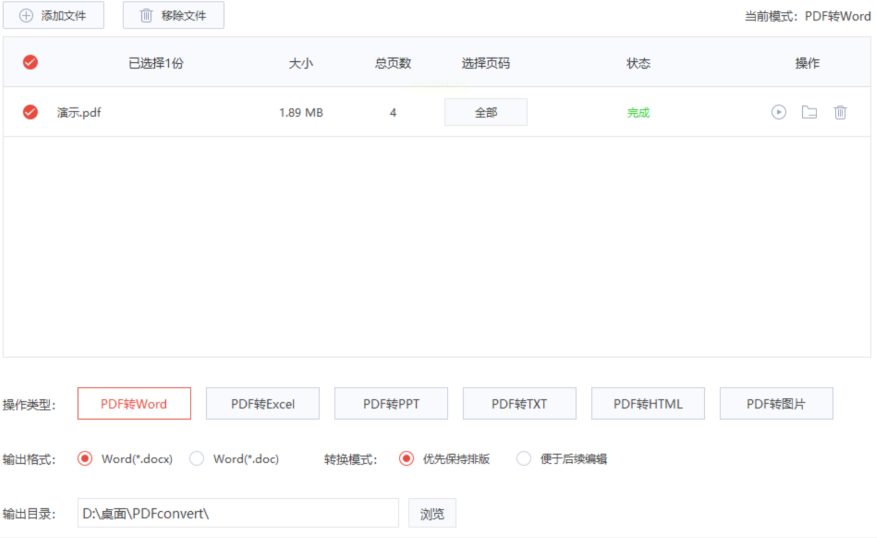Click the output directory path field
The image size is (877, 538).
coord(238,513)
